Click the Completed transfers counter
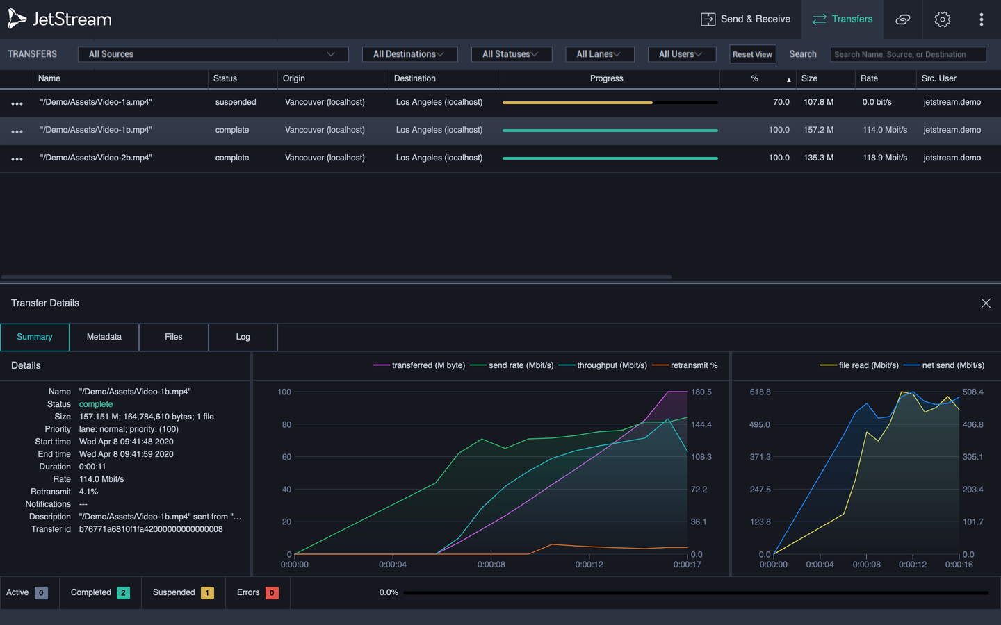This screenshot has width=1001, height=625. click(x=100, y=592)
